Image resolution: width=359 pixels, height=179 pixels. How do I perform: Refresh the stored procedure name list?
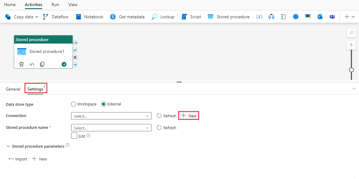(166, 127)
